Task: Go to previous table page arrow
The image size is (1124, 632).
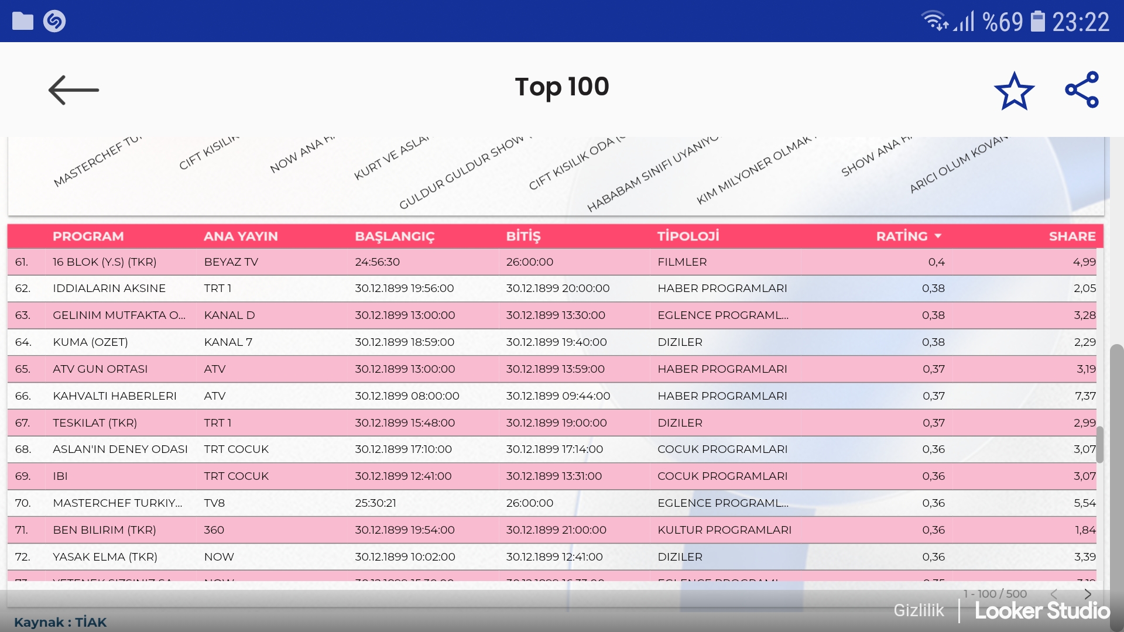Action: click(1054, 594)
